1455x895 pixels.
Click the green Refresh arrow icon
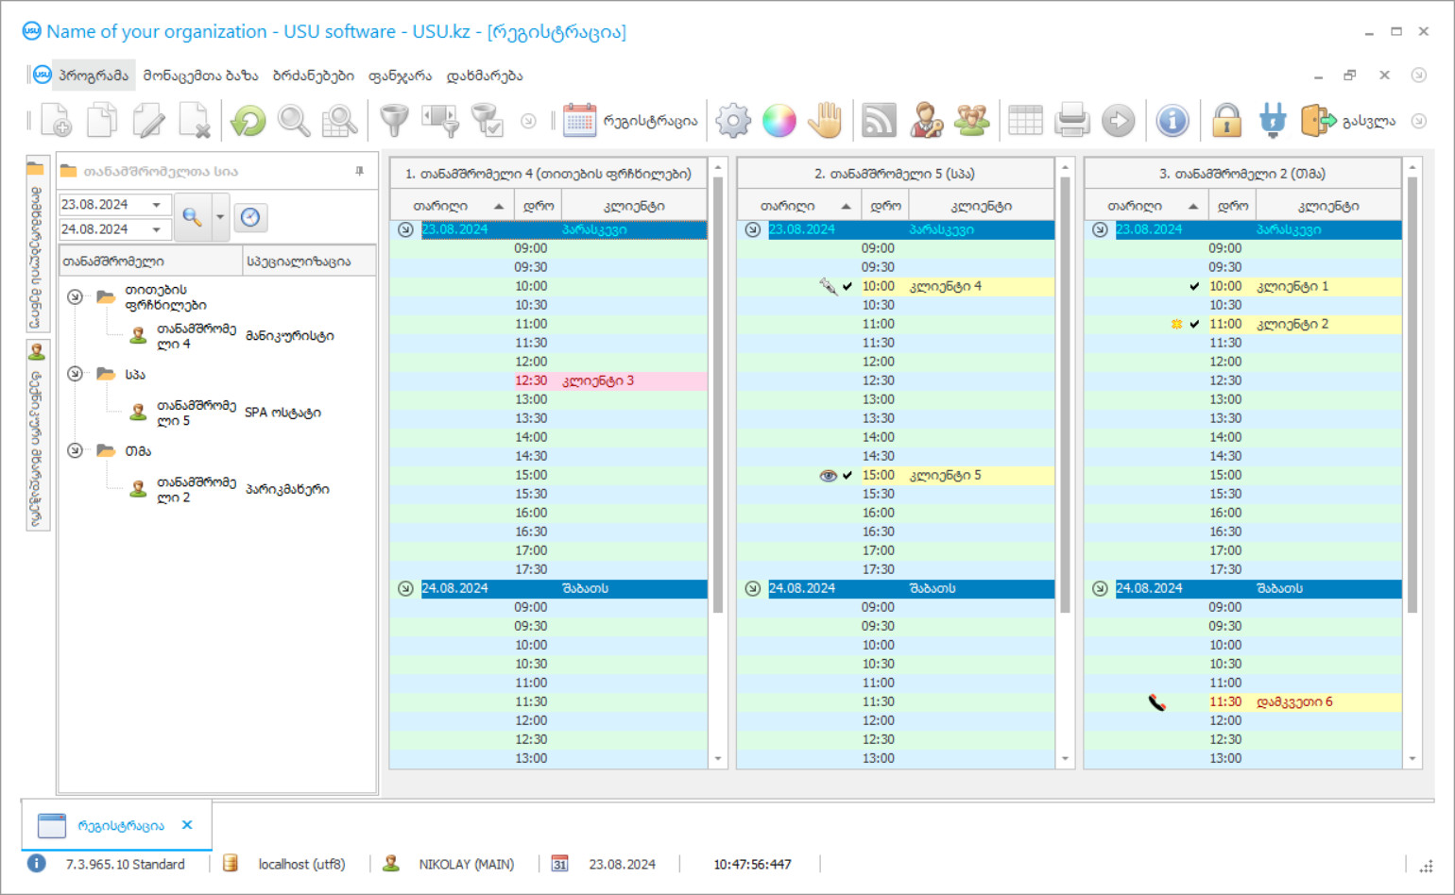[248, 121]
